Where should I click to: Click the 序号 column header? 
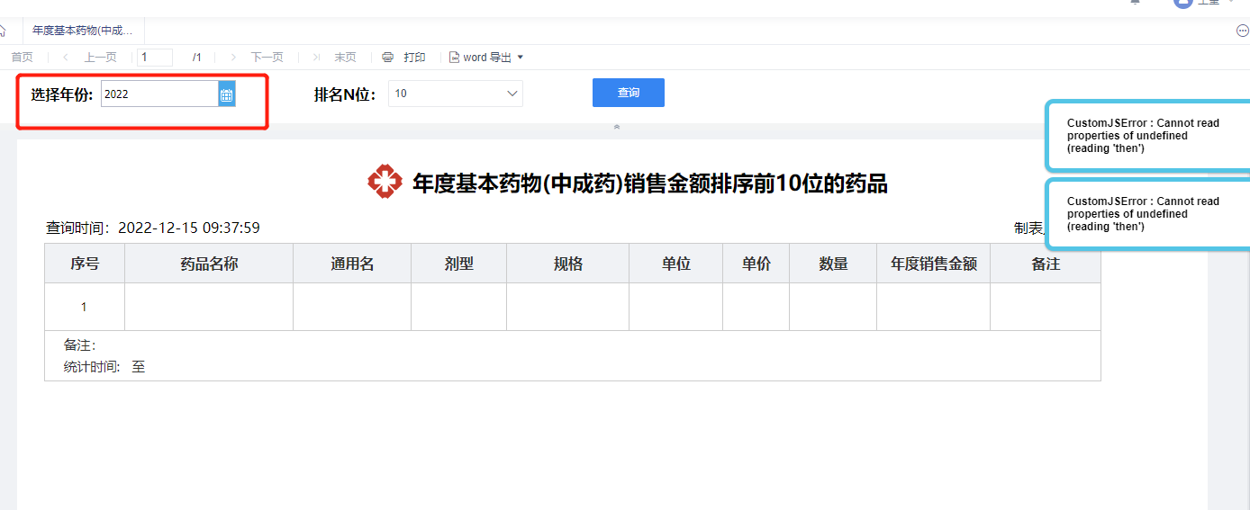point(85,264)
